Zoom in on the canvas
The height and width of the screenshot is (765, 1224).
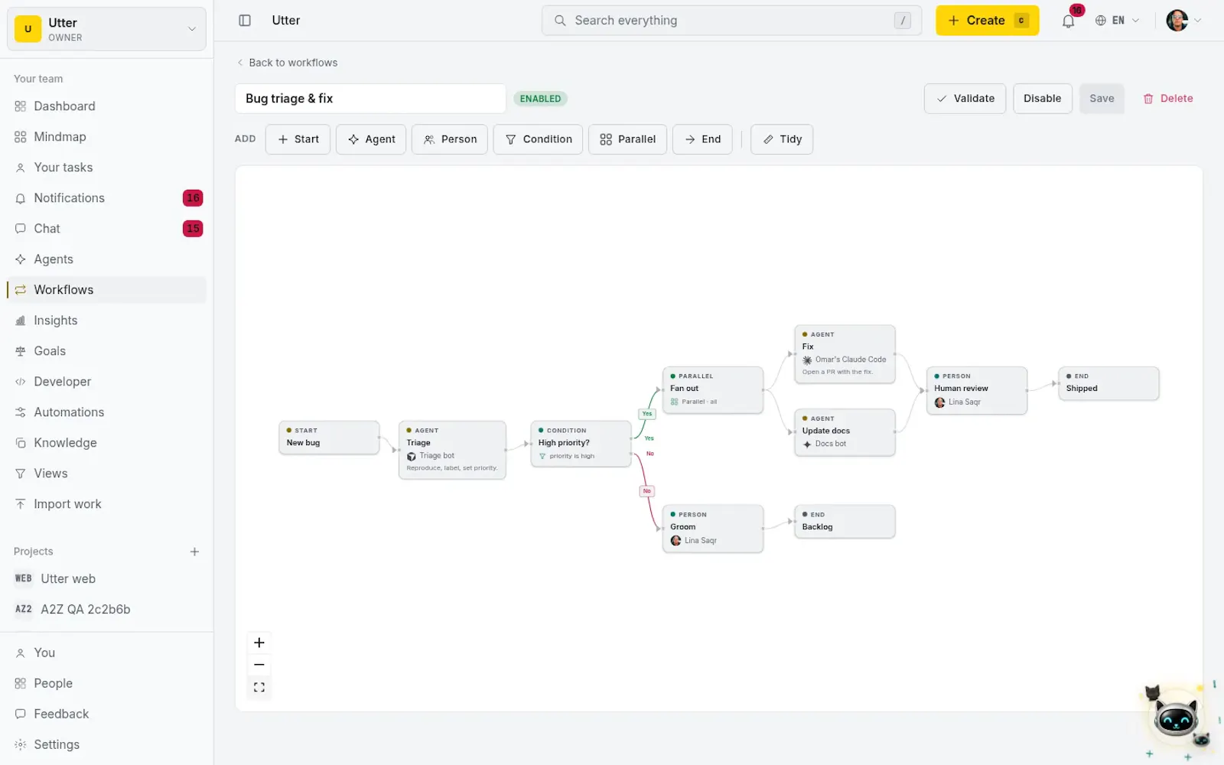click(x=259, y=643)
